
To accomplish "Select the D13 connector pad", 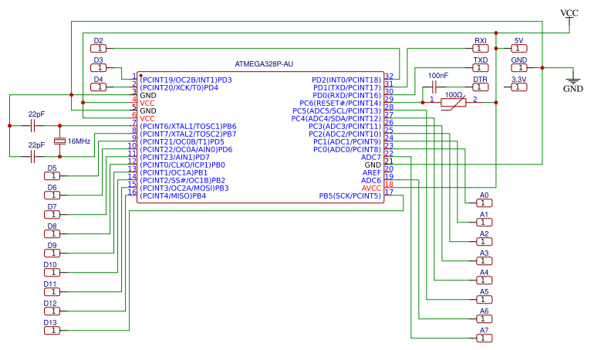I will tap(52, 331).
